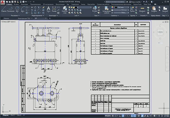Viewport: 170px width, 118px height.
Task: Open Свойства слоя layer properties
Action: (65, 10)
